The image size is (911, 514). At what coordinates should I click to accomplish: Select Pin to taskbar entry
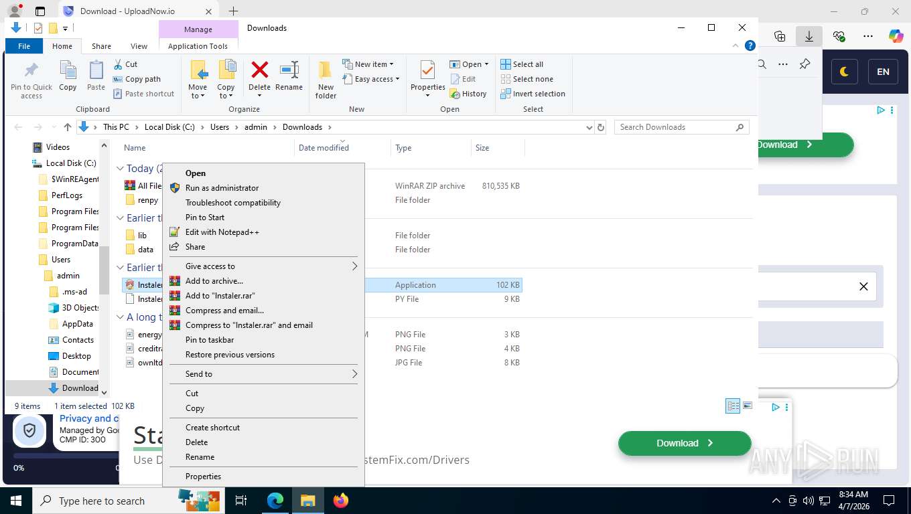pyautogui.click(x=263, y=340)
